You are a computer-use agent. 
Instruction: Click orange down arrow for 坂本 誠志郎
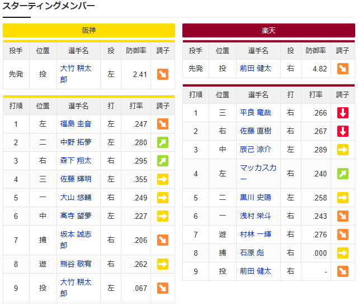(163, 240)
